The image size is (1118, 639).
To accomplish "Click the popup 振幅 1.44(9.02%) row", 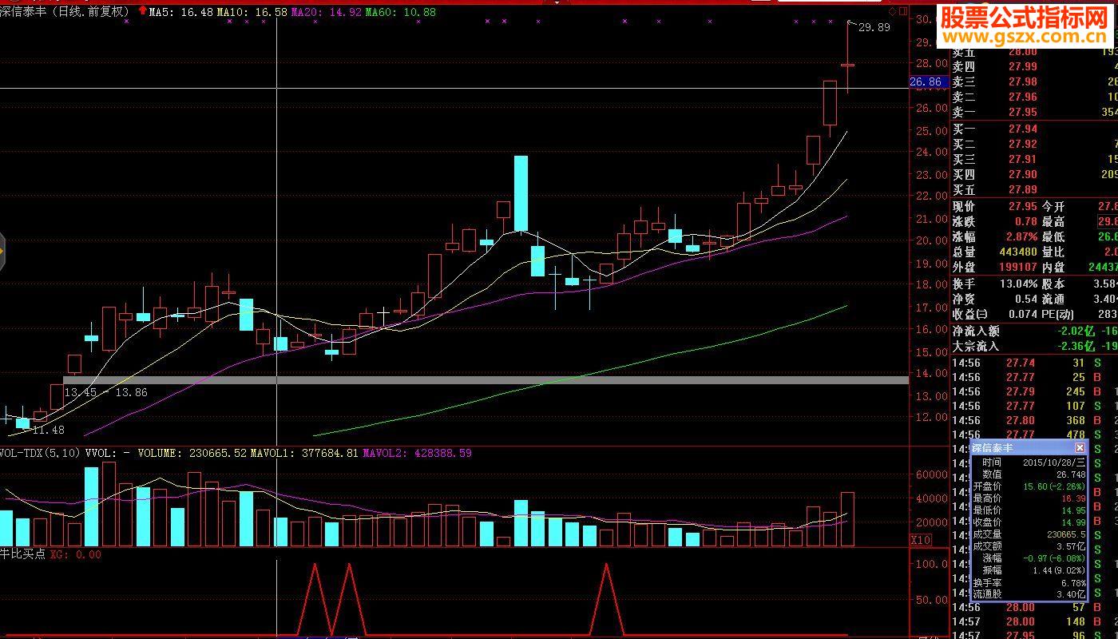I will 1029,570.
